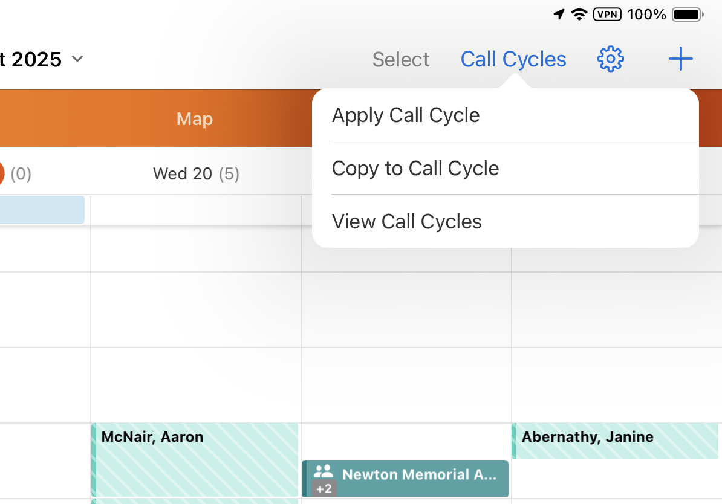This screenshot has width=722, height=504.
Task: Tap the Wi-Fi icon in the status bar
Action: (x=579, y=15)
